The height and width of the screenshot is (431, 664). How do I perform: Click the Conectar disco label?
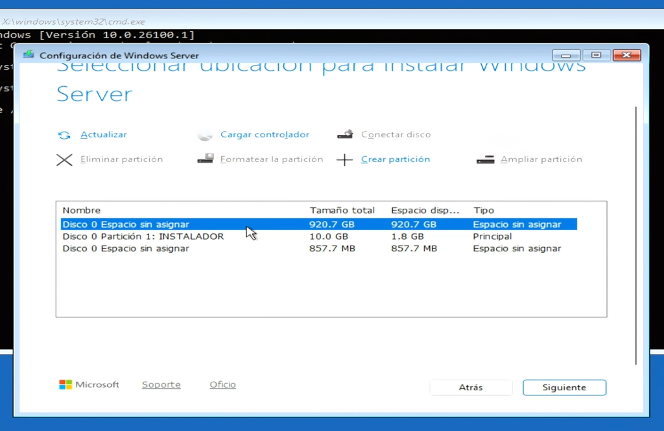pyautogui.click(x=396, y=135)
